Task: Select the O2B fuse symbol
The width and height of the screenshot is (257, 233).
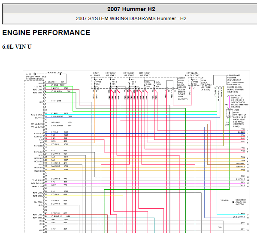Action: click(x=145, y=84)
